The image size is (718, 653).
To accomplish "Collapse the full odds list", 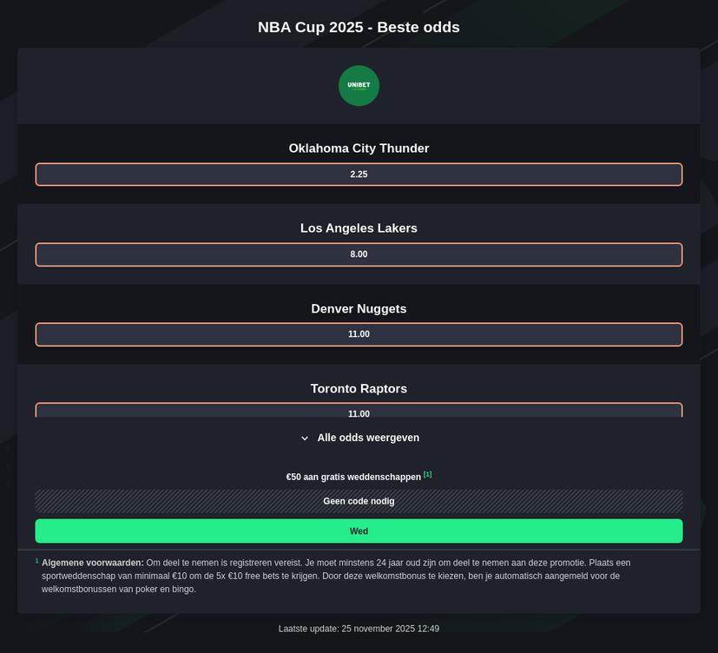I will [359, 438].
